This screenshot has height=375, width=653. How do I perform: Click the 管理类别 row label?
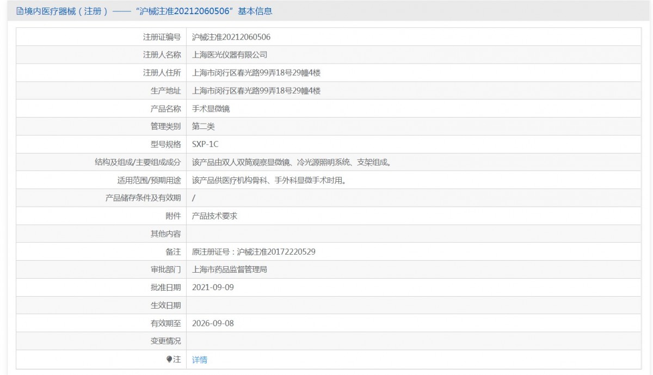165,126
